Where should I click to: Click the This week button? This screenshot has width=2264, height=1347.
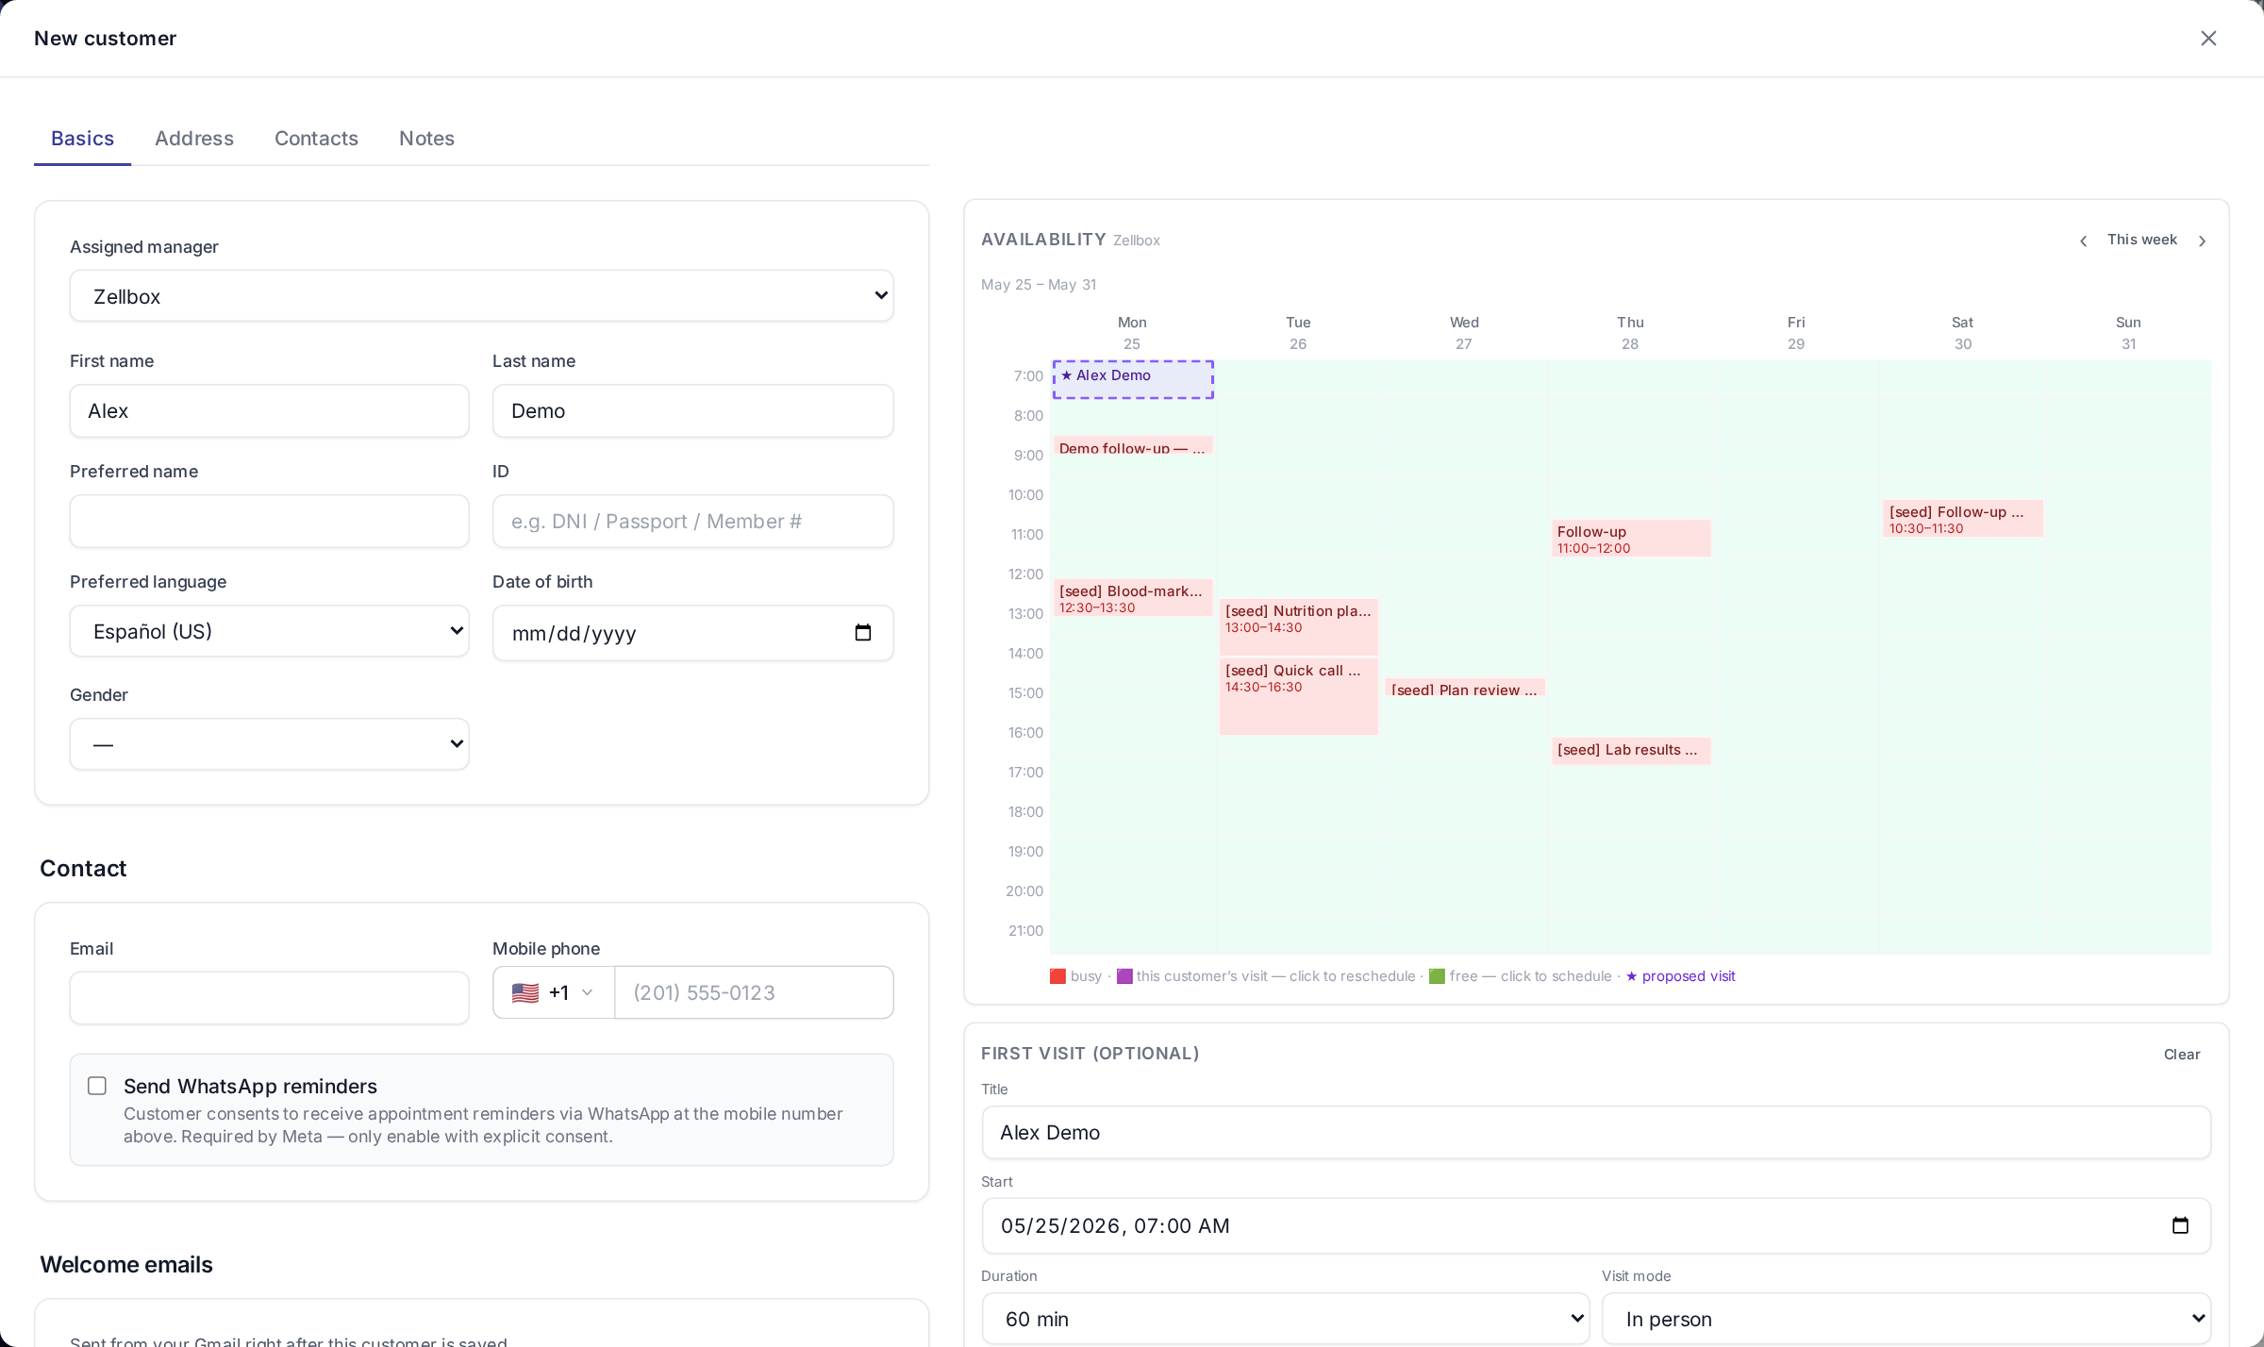(x=2142, y=240)
